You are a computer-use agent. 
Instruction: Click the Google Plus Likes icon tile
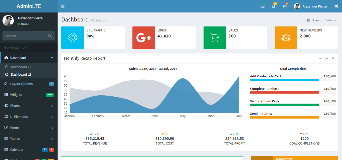tap(144, 38)
